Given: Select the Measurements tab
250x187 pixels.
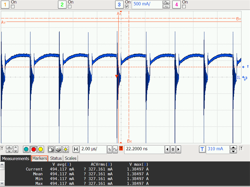Looking at the screenshot, I should (15, 159).
